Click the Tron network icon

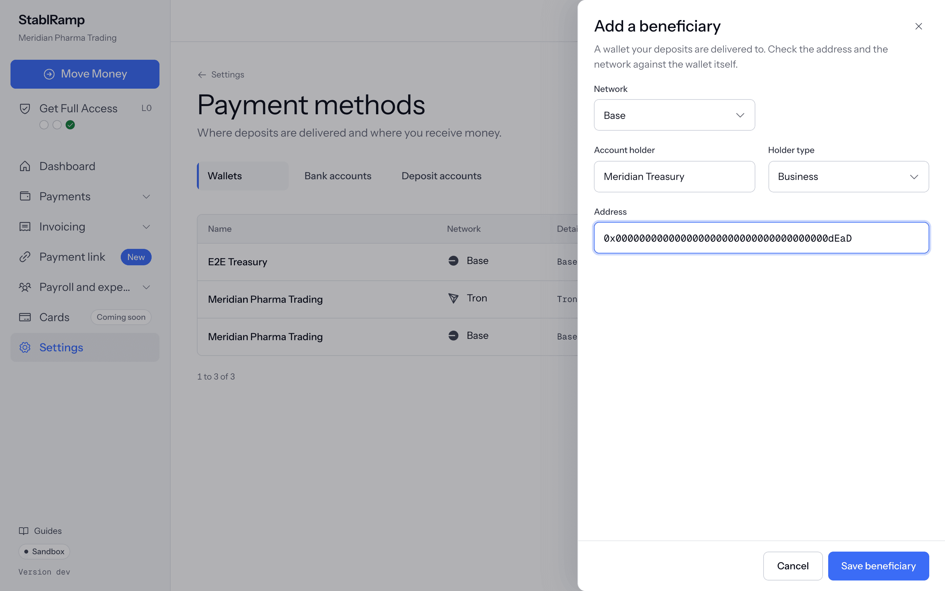click(453, 298)
